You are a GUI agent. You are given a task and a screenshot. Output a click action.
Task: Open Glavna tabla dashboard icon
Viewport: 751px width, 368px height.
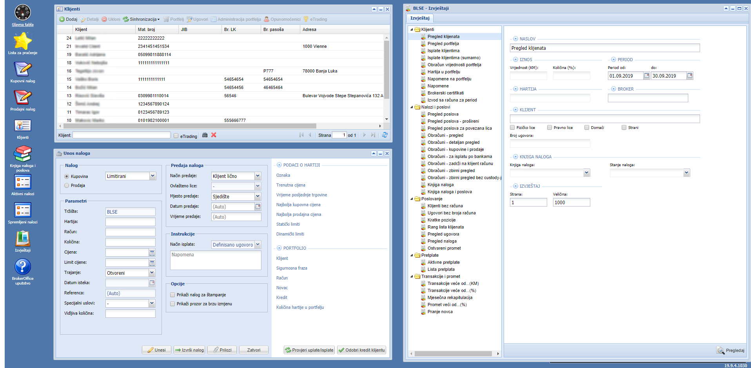click(23, 13)
